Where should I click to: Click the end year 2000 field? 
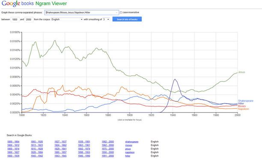pyautogui.click(x=29, y=19)
